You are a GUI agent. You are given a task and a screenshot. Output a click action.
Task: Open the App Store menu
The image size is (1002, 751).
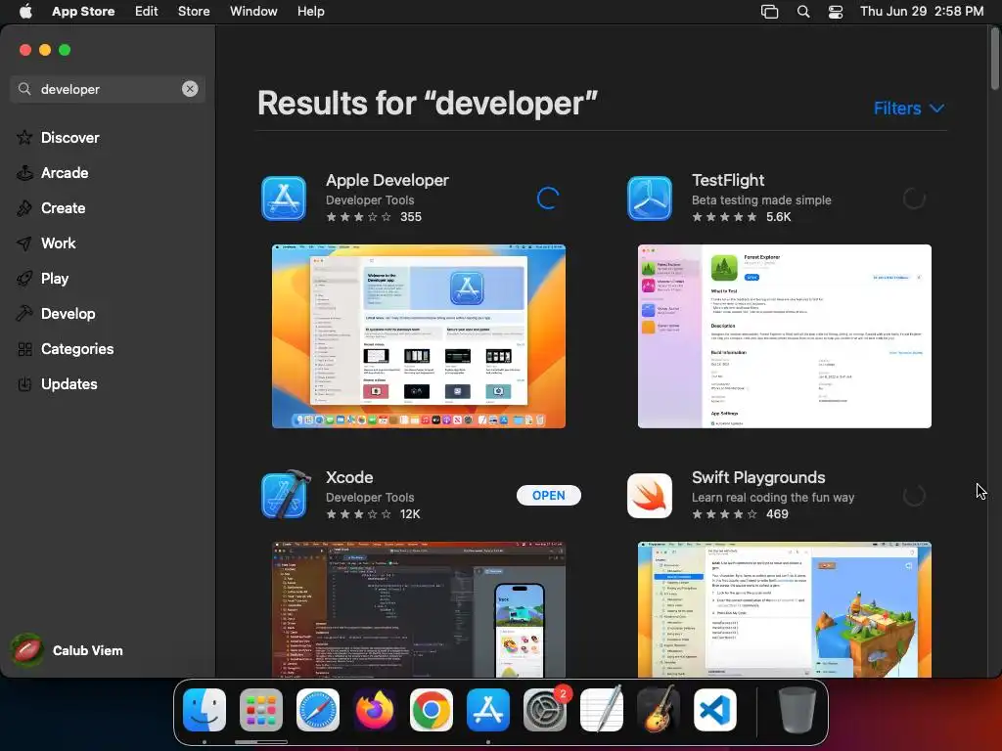tap(83, 12)
